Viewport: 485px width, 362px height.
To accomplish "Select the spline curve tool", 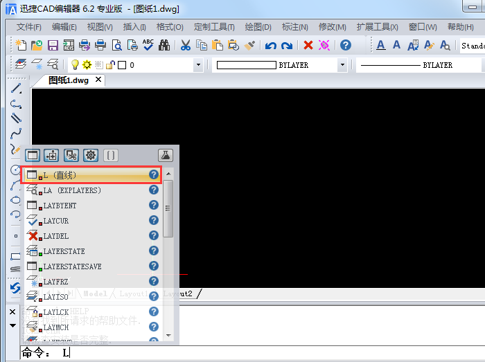I will point(16,134).
